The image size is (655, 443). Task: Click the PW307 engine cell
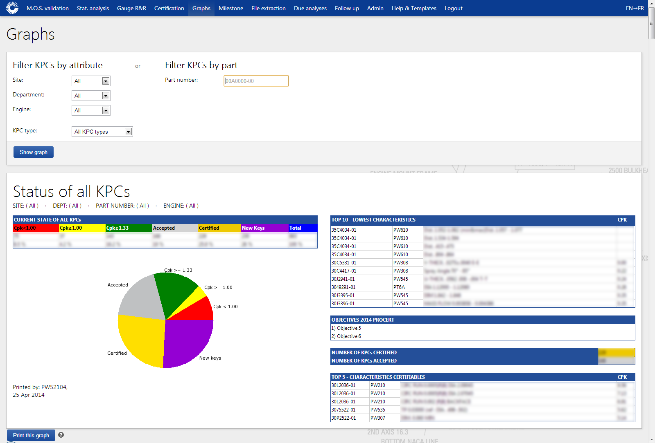coord(384,418)
